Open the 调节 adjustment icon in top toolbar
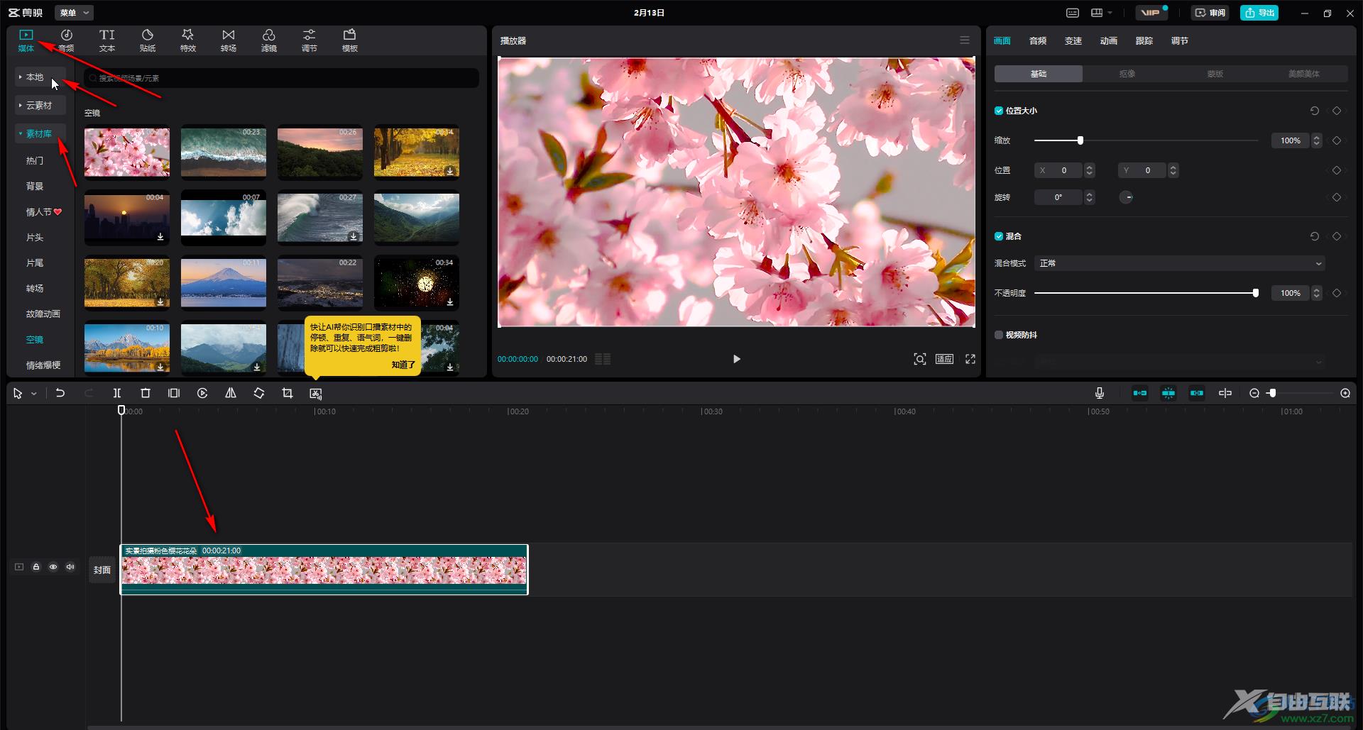 tap(309, 40)
